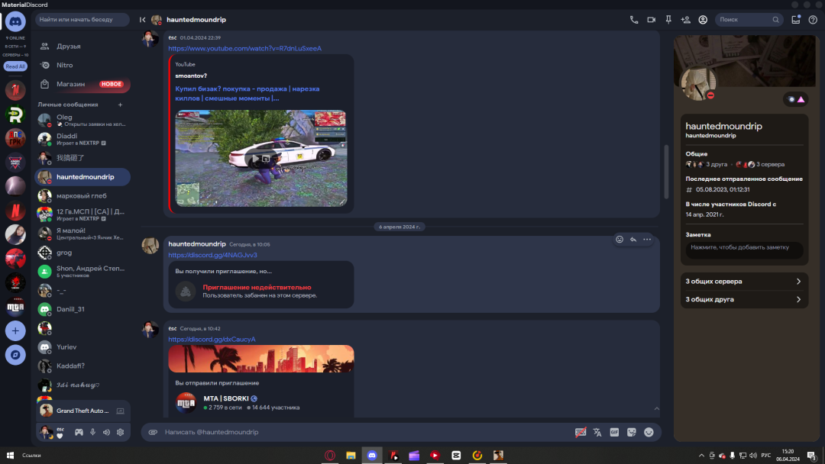
Task: Start a voice call with hauntedmoundrip
Action: point(634,20)
